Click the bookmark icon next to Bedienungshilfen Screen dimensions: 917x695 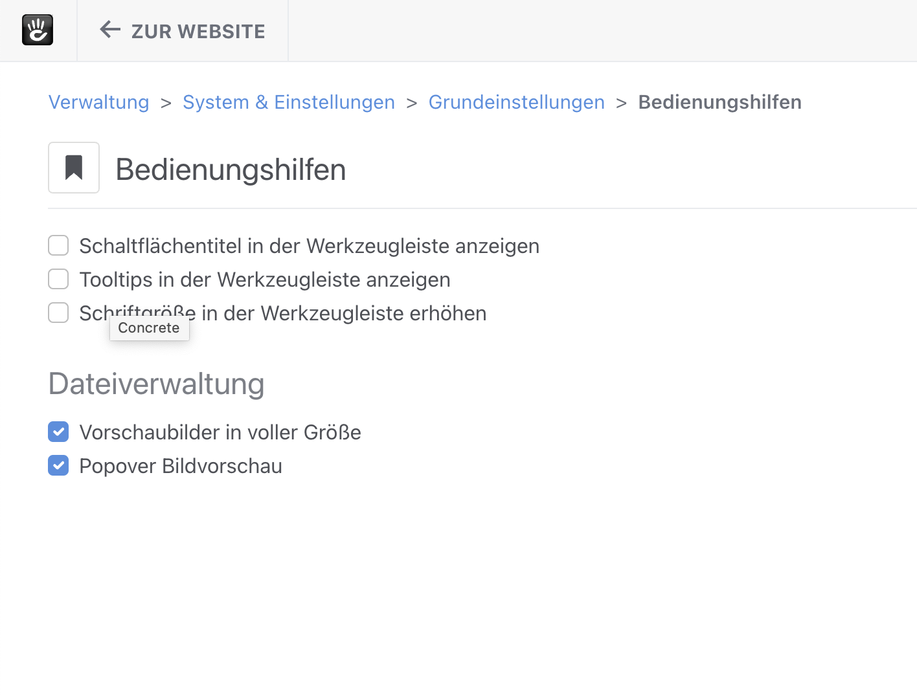[x=74, y=168]
